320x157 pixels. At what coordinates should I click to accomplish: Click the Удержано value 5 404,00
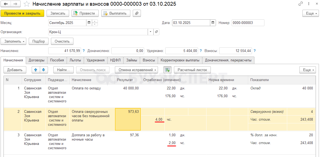click(182, 51)
